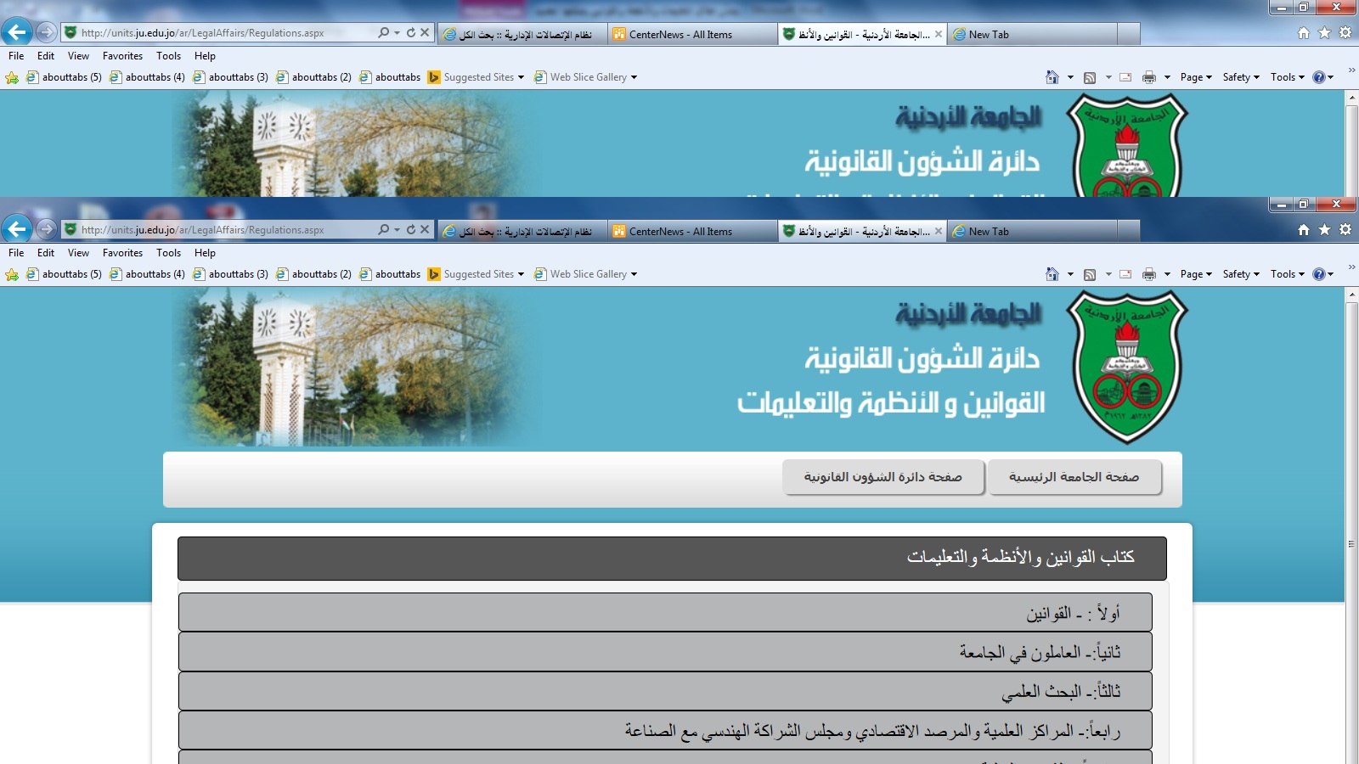The height and width of the screenshot is (764, 1359).
Task: Close the active university tab in the front window
Action: (x=938, y=231)
